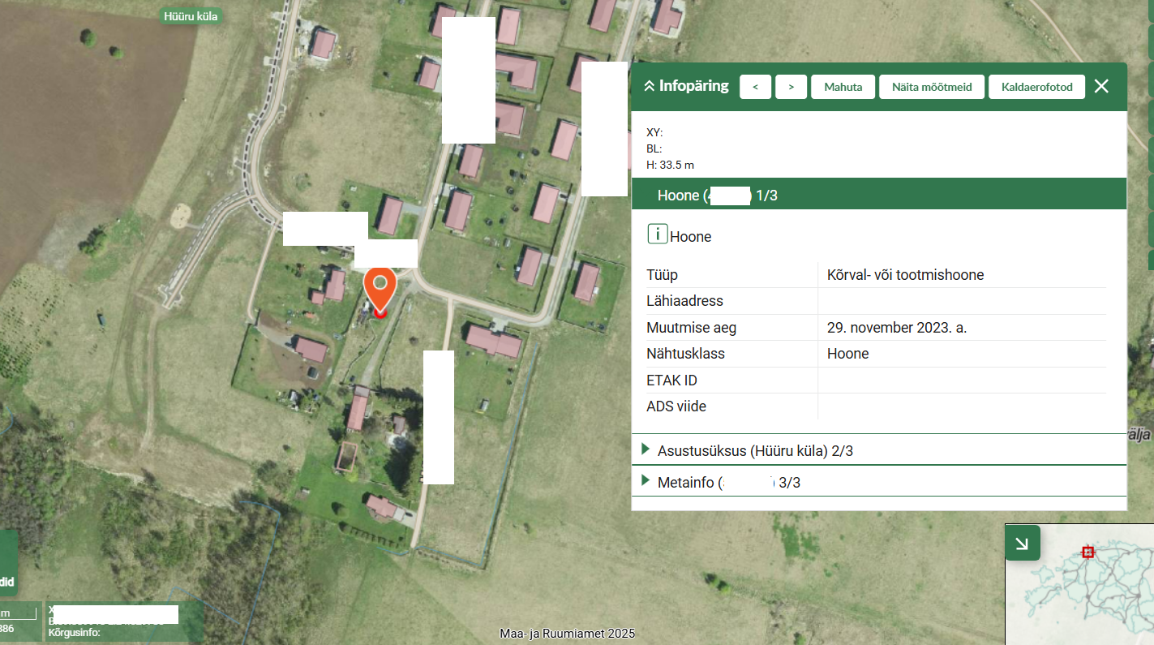
Task: Click the info 'i' icon beside Hoone
Action: point(657,235)
